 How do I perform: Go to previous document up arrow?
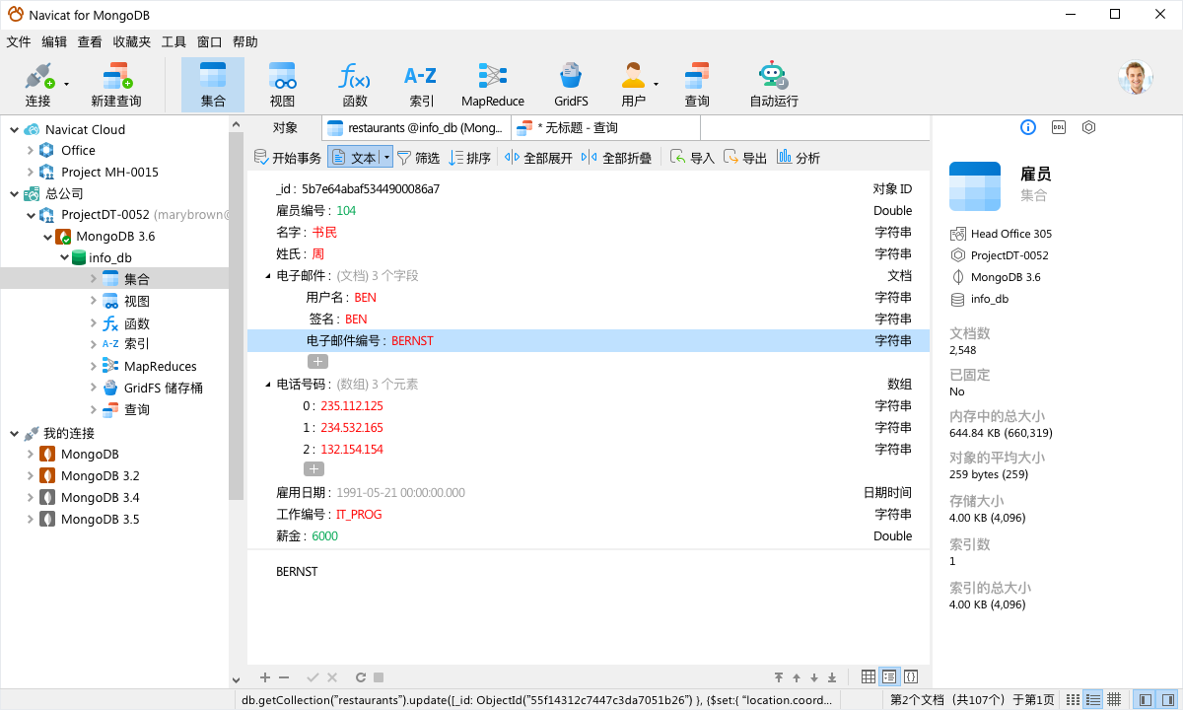point(797,677)
